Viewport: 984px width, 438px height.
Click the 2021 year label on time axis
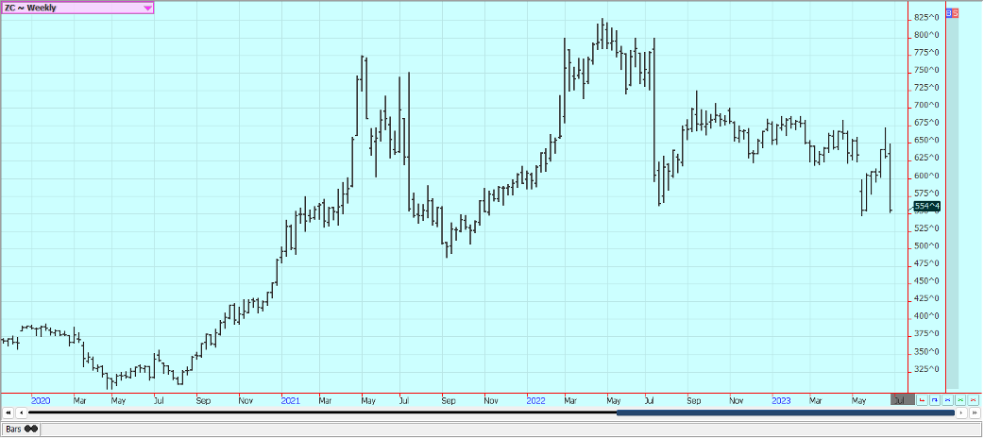[x=291, y=400]
